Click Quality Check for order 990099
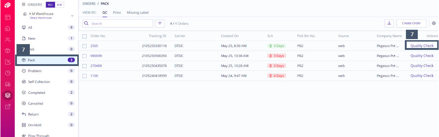 (x=422, y=56)
